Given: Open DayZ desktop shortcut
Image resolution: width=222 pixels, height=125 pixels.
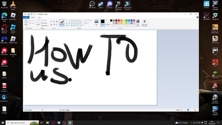Looking at the screenshot, I should pos(215,51).
